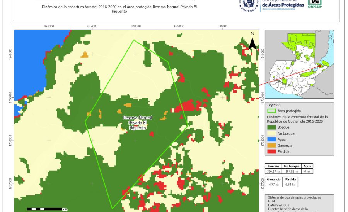Click the 4.77 ha Ganancia table value

point(273,185)
